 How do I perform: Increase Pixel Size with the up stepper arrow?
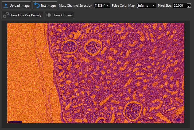[189, 4]
